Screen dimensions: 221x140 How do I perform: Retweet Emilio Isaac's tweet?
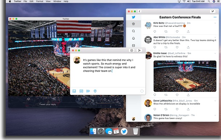pos(166,95)
